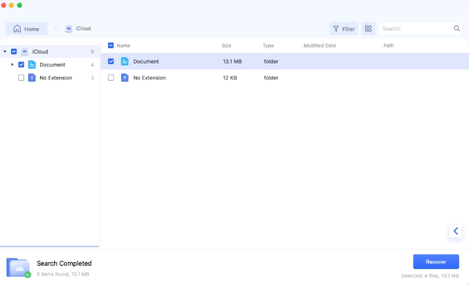The width and height of the screenshot is (469, 285).
Task: Click the No Extension icon in file list
Action: (125, 78)
